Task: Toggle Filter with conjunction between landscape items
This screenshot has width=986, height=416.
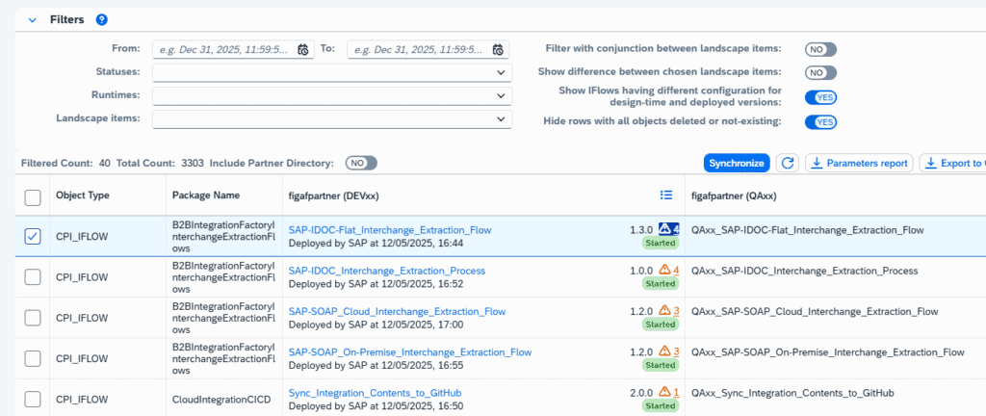Action: 820,49
